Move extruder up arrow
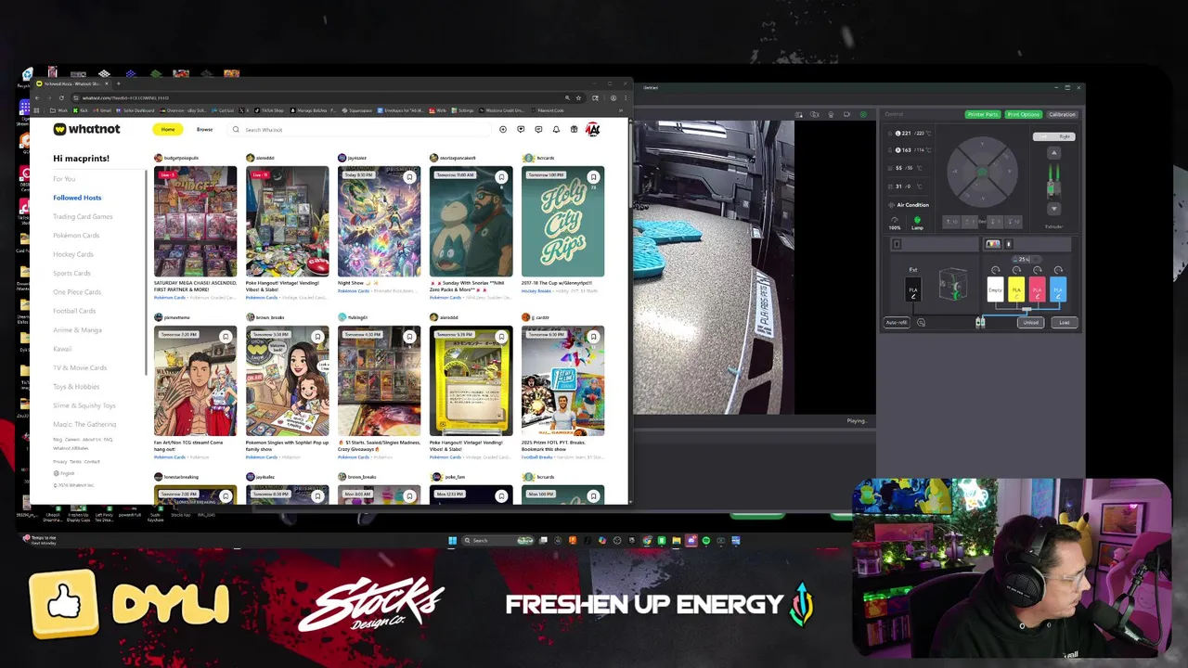 (x=1053, y=153)
